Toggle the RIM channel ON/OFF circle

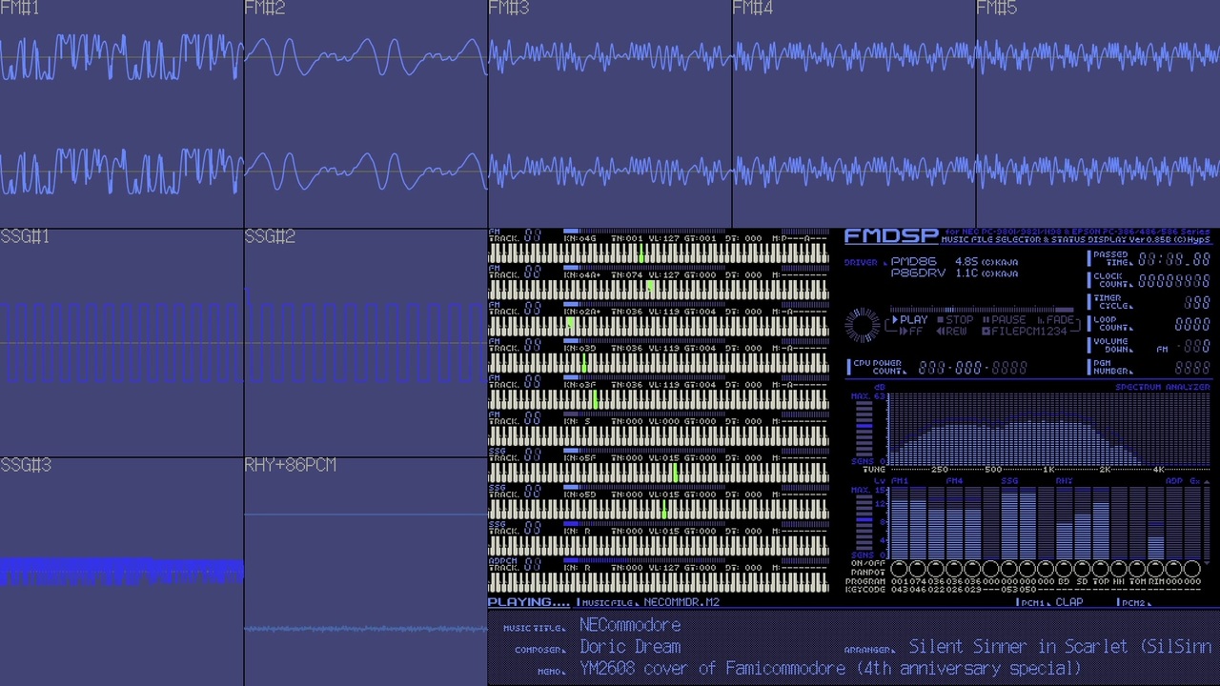click(x=1155, y=569)
